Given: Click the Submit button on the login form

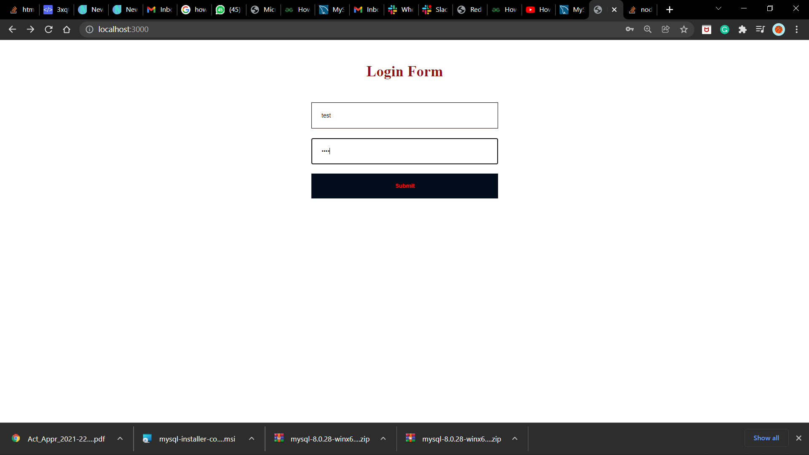Looking at the screenshot, I should pyautogui.click(x=404, y=186).
